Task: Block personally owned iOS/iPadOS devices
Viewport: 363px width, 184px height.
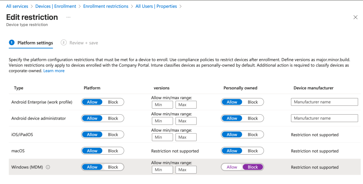Action: 253,134
